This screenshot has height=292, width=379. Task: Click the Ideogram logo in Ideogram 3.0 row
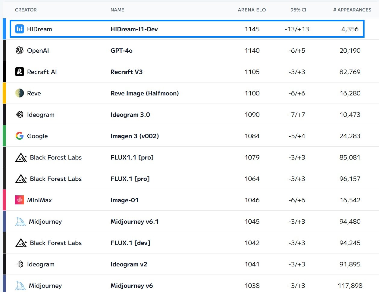[20, 114]
